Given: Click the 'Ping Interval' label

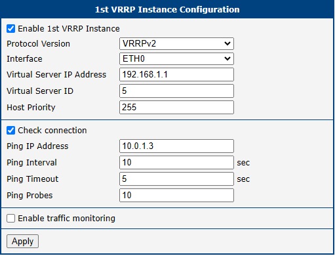Looking at the screenshot, I should click(x=31, y=163).
